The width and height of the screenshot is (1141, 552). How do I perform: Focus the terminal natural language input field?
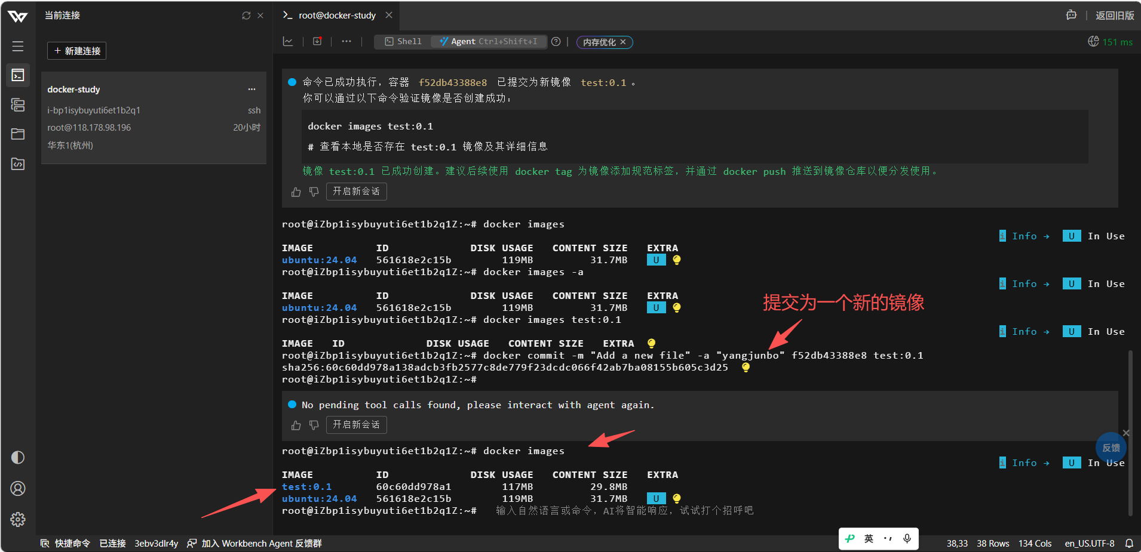(x=625, y=511)
